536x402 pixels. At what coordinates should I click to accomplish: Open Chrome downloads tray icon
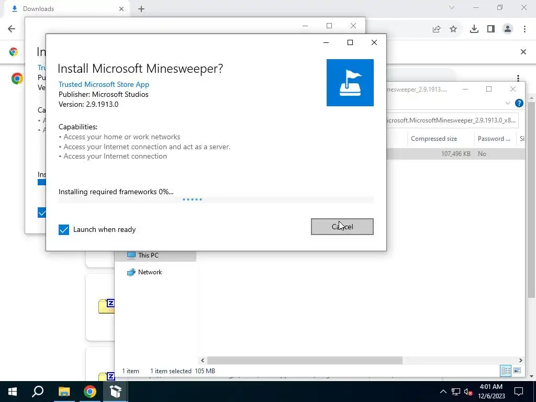(474, 29)
